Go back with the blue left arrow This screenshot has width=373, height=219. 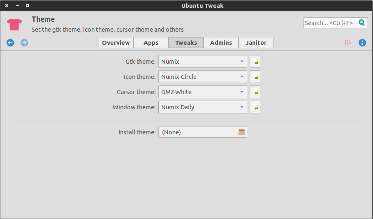10,43
